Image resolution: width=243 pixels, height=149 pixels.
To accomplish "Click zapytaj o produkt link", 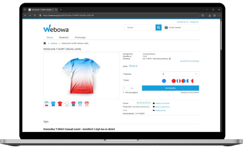I will tap(162, 103).
